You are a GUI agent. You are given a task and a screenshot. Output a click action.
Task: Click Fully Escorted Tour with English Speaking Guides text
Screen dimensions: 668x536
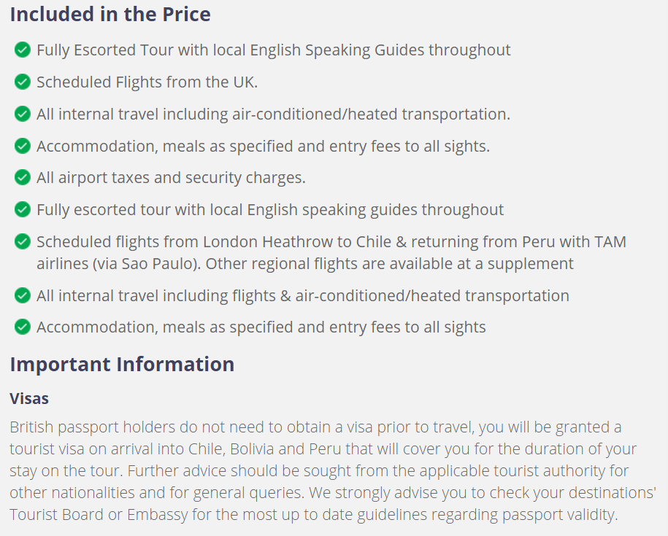pos(274,50)
